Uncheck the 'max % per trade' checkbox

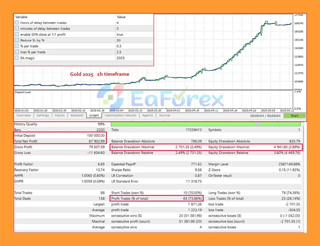click(x=17, y=52)
